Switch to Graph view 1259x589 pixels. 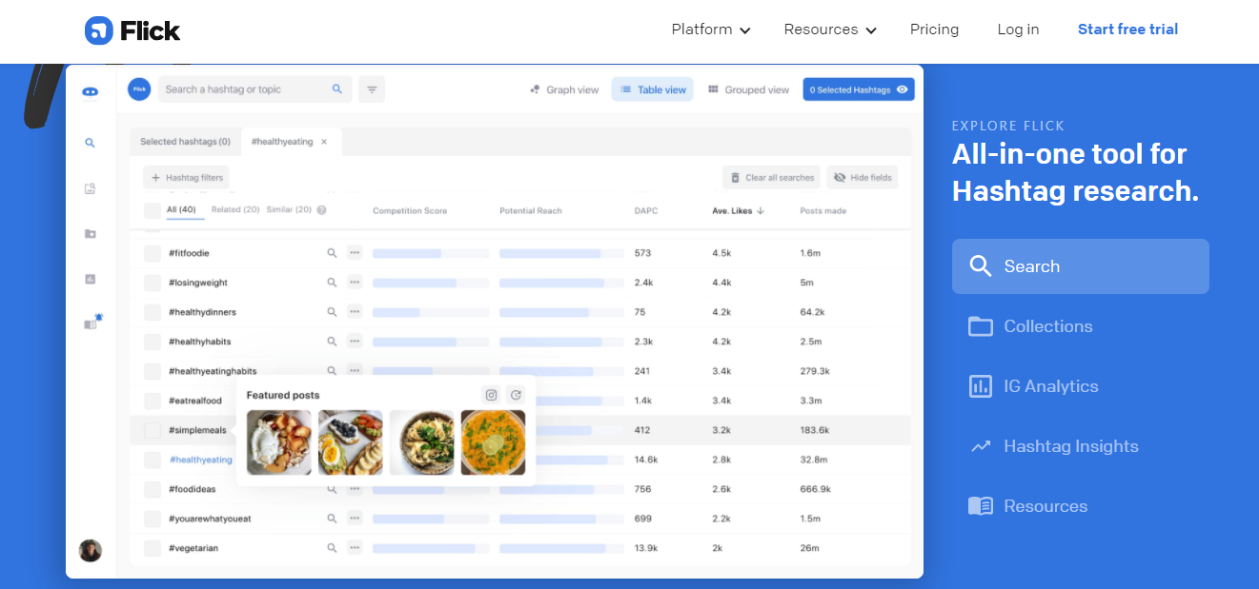[x=564, y=89]
